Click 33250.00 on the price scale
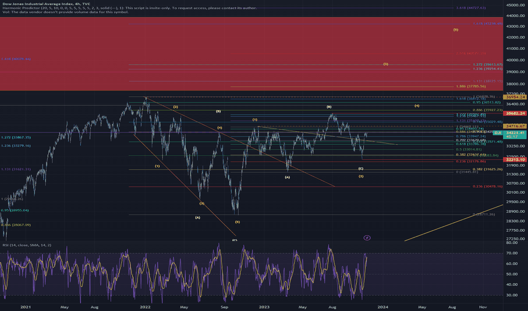The height and width of the screenshot is (311, 528). tap(516, 146)
